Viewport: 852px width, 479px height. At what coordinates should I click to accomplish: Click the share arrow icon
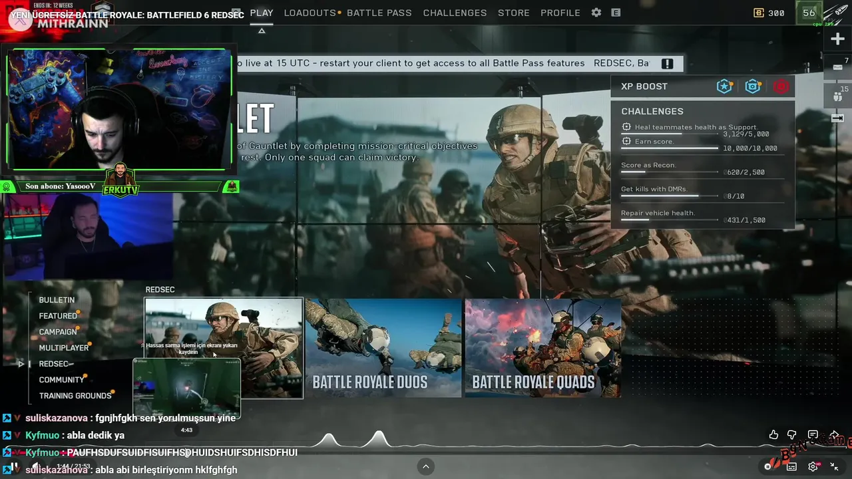click(x=834, y=435)
